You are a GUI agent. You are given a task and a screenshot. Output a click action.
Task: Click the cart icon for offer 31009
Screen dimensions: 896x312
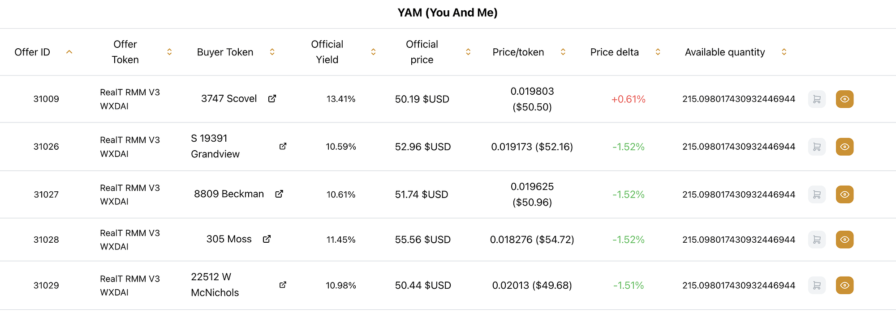pos(817,99)
